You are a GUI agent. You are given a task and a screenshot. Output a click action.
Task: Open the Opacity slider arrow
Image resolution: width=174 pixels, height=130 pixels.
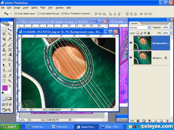point(171,27)
